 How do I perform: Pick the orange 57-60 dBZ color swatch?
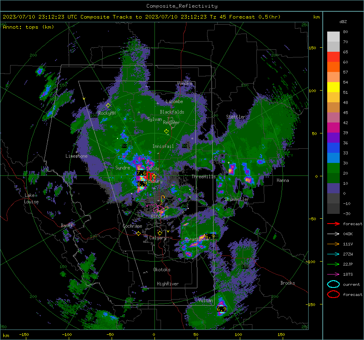tap(333, 67)
